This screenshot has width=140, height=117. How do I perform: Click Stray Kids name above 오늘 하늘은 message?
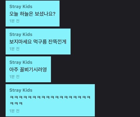pyautogui.click(x=21, y=7)
